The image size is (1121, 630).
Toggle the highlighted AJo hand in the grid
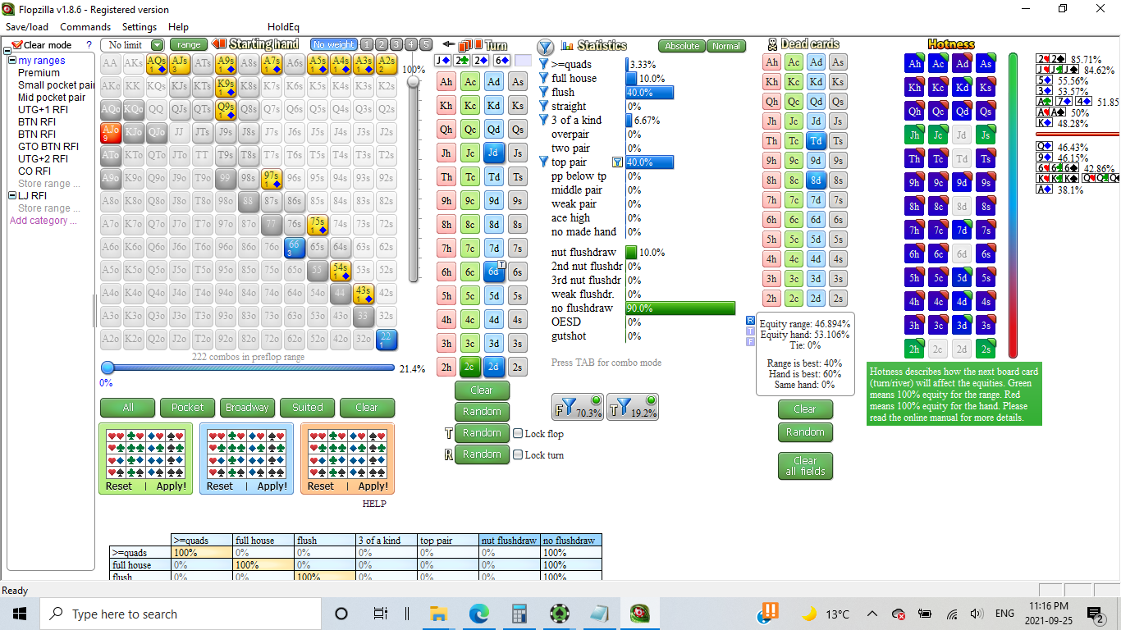click(111, 132)
